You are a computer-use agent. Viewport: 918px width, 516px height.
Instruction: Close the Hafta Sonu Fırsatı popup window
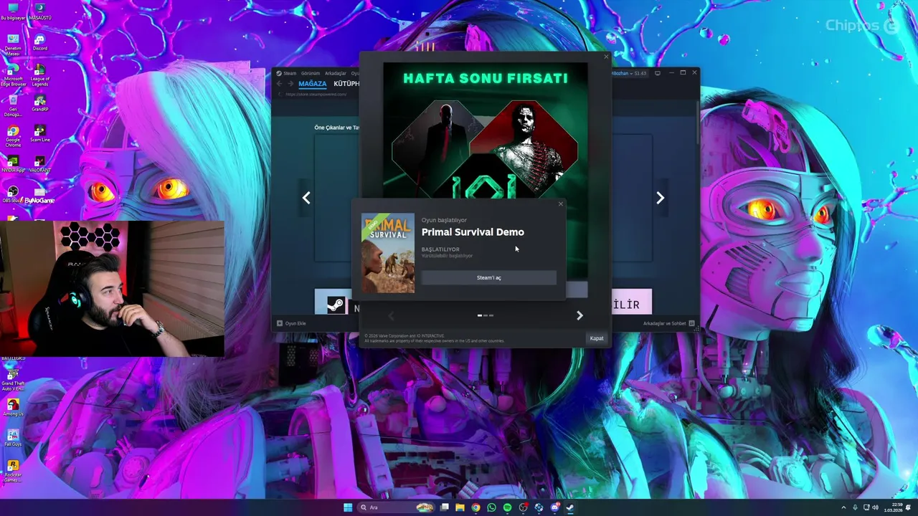point(606,57)
